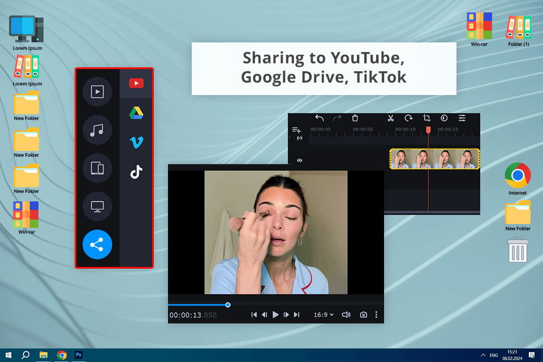This screenshot has width=543, height=362.
Task: Jump to clip start in player
Action: (254, 314)
